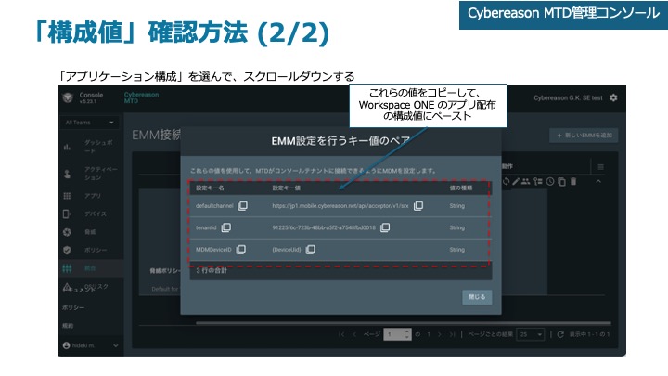This screenshot has width=668, height=376.
Task: Click the key list icon in actions row
Action: (x=538, y=182)
